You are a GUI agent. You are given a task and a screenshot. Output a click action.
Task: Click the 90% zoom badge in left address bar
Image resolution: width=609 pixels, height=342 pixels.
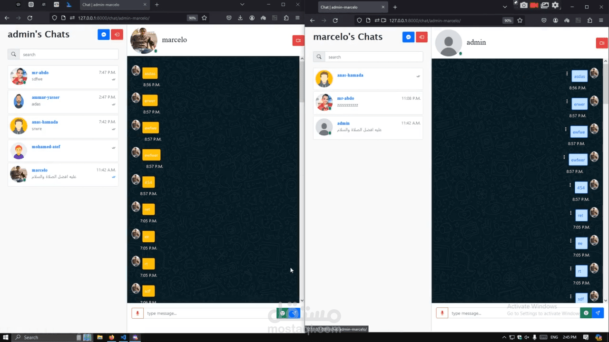coord(192,18)
